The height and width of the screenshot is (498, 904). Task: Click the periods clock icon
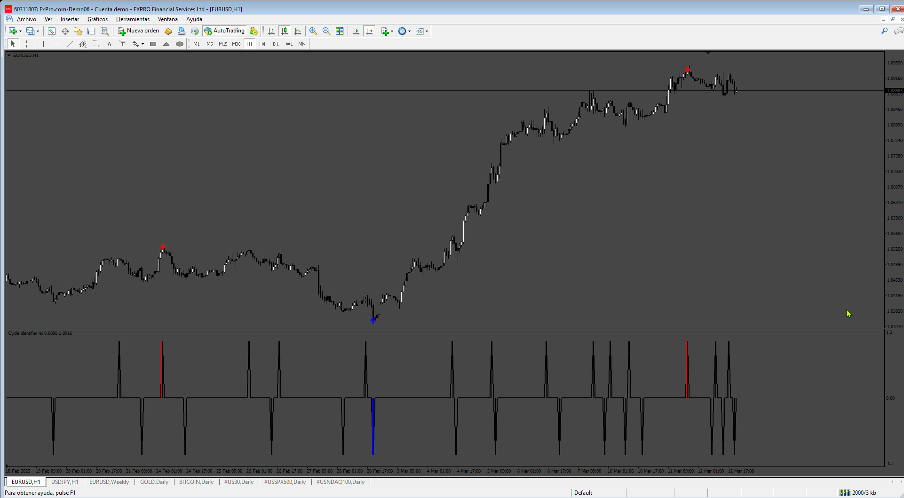(x=402, y=31)
